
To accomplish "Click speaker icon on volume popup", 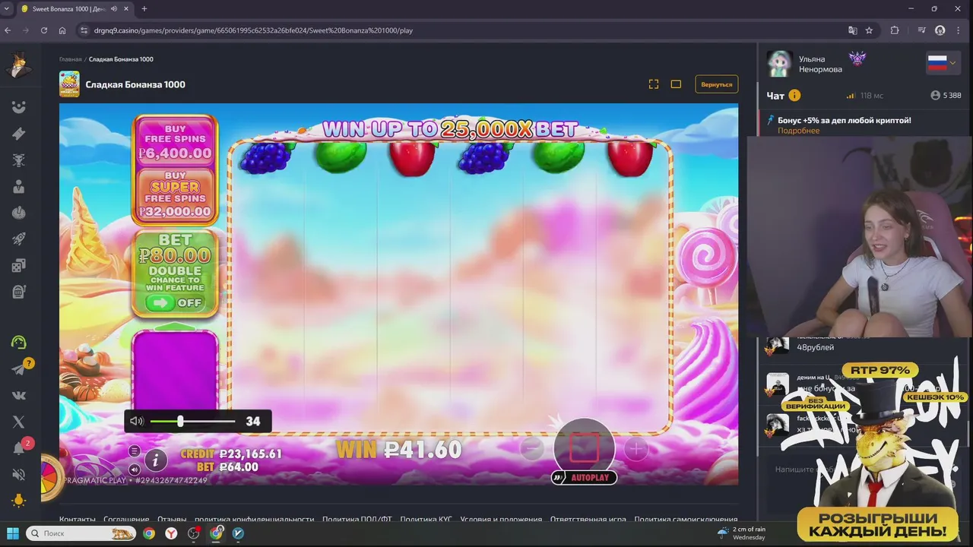I will coord(137,421).
